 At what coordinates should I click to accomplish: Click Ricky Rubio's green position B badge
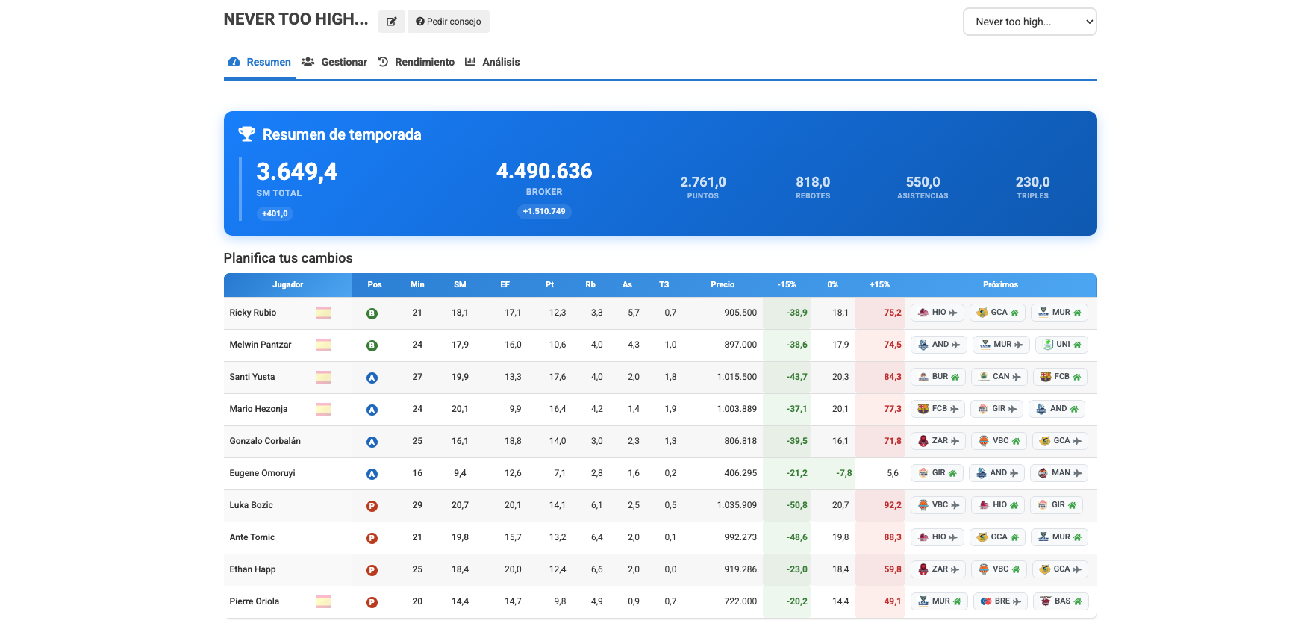(x=372, y=313)
